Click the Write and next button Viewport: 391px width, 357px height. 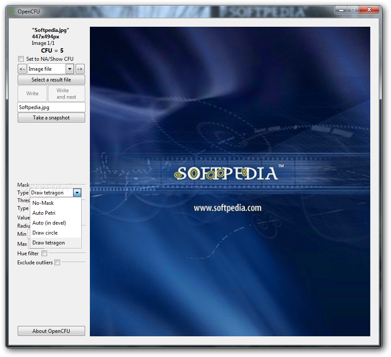point(67,94)
